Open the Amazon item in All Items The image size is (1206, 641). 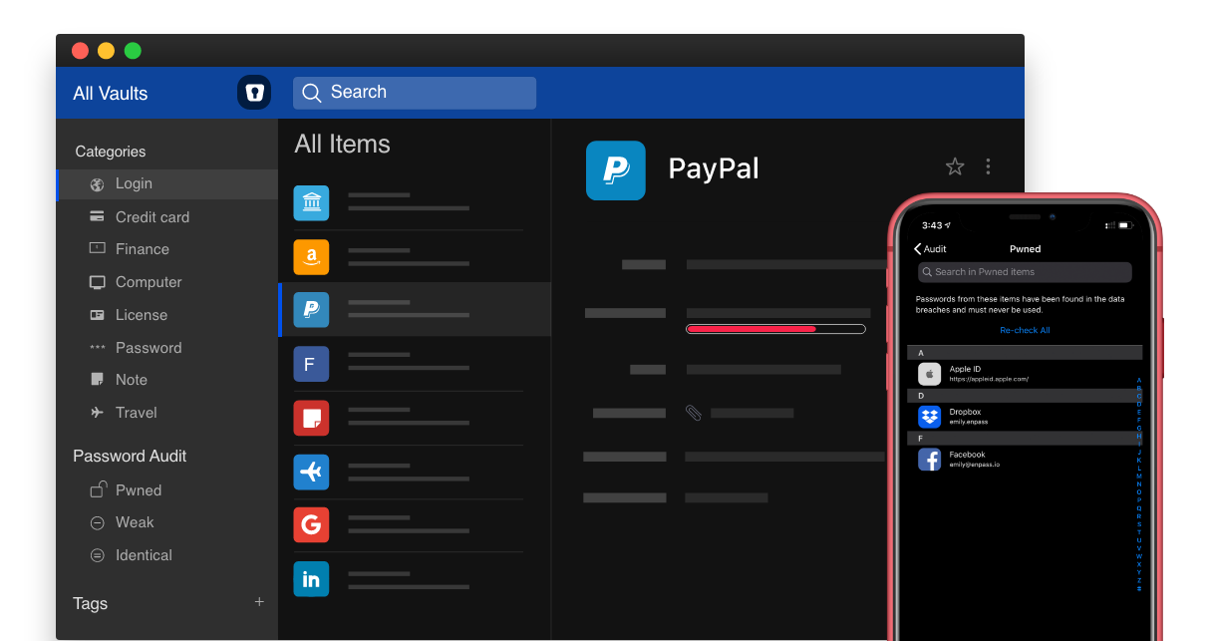pos(311,256)
